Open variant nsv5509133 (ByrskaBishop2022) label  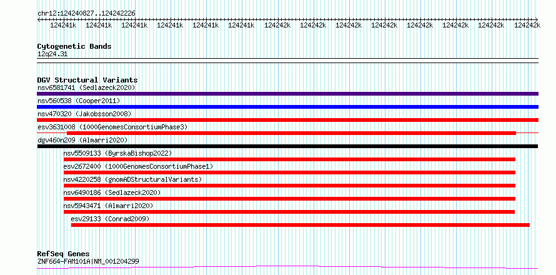click(117, 153)
